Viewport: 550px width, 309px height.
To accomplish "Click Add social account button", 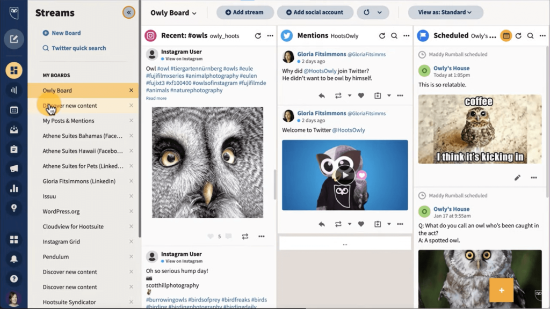I will (x=315, y=12).
